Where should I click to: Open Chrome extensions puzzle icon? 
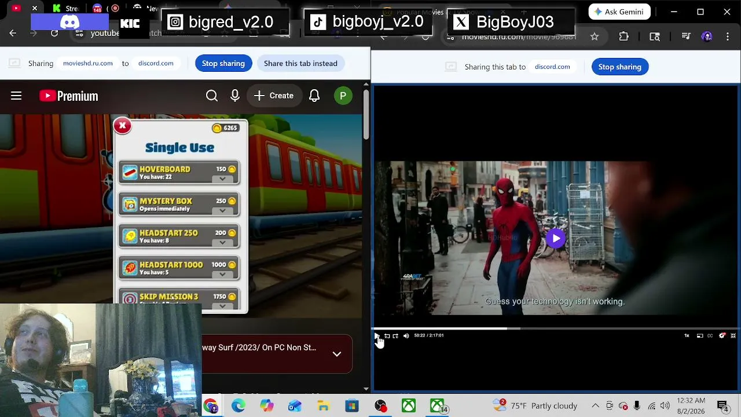point(623,36)
